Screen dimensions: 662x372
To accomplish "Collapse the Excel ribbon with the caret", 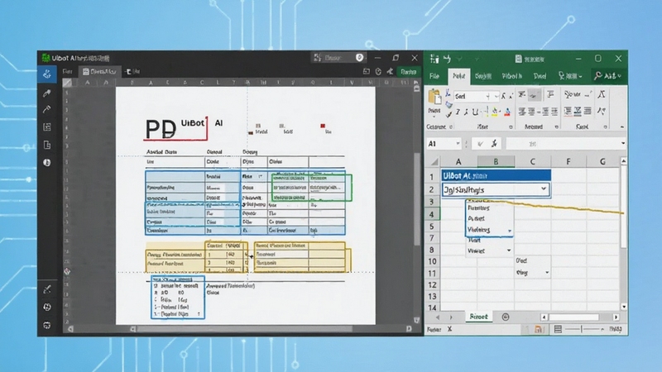I will coord(621,126).
